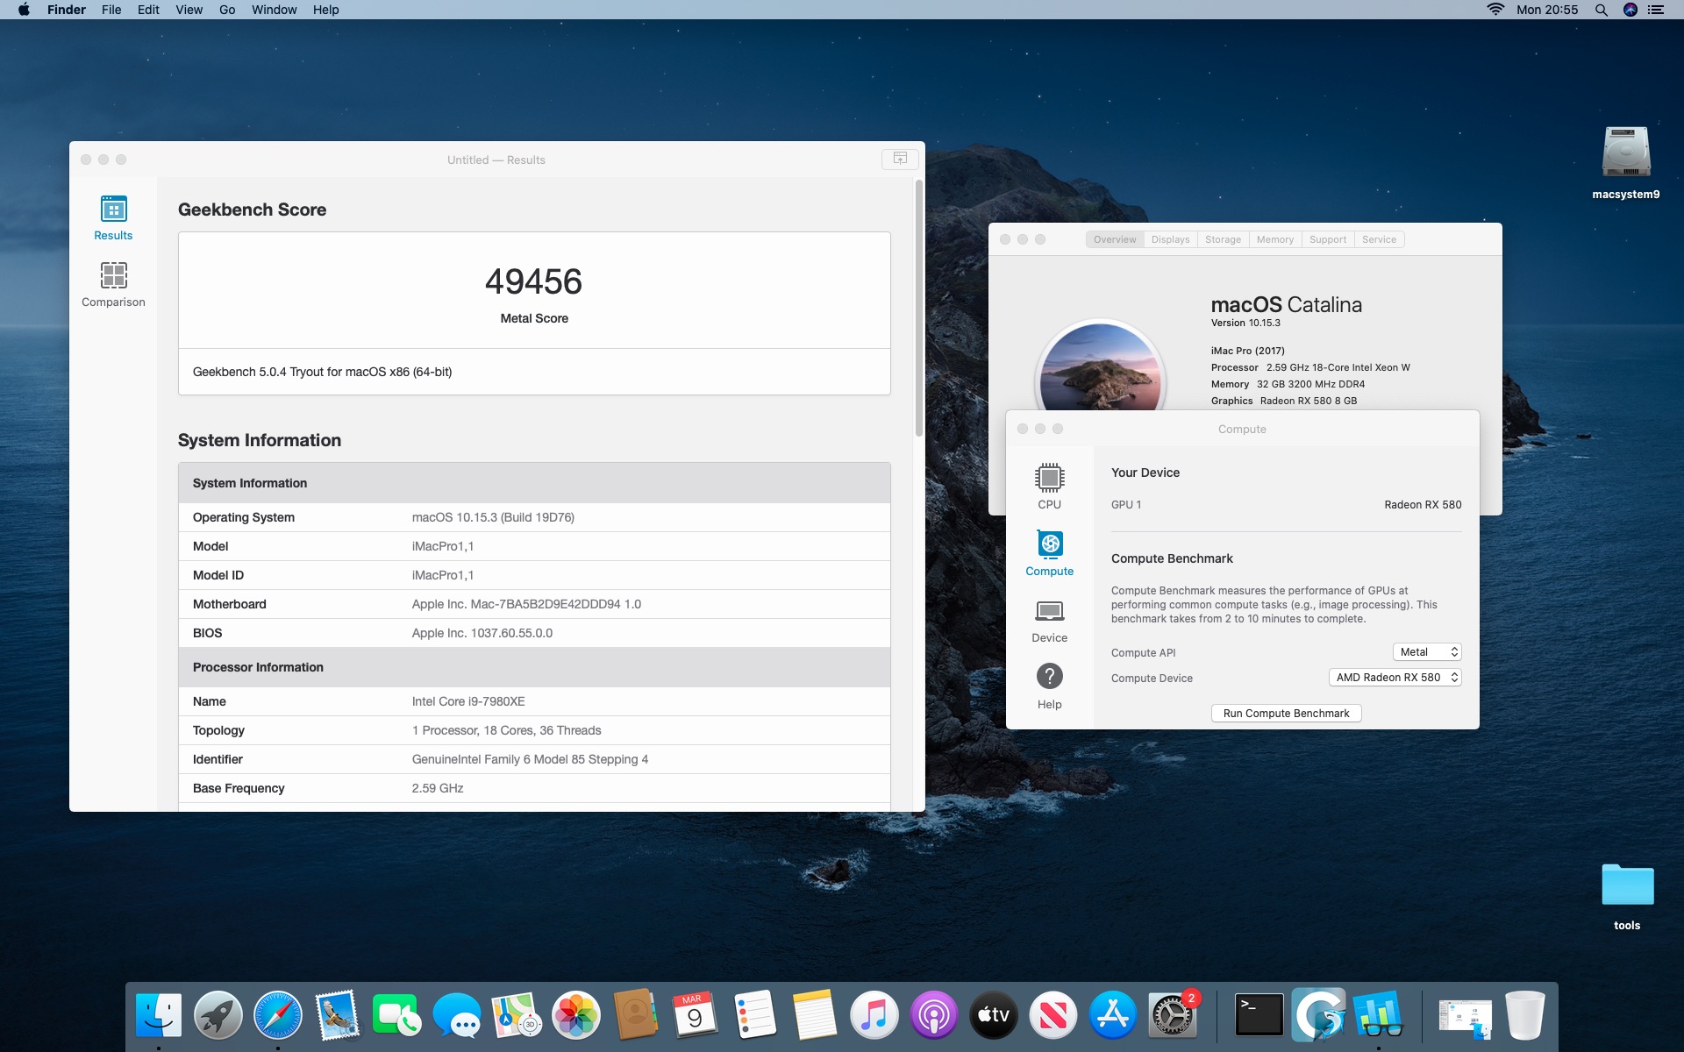Open System Preferences from the Dock

pos(1172,1015)
